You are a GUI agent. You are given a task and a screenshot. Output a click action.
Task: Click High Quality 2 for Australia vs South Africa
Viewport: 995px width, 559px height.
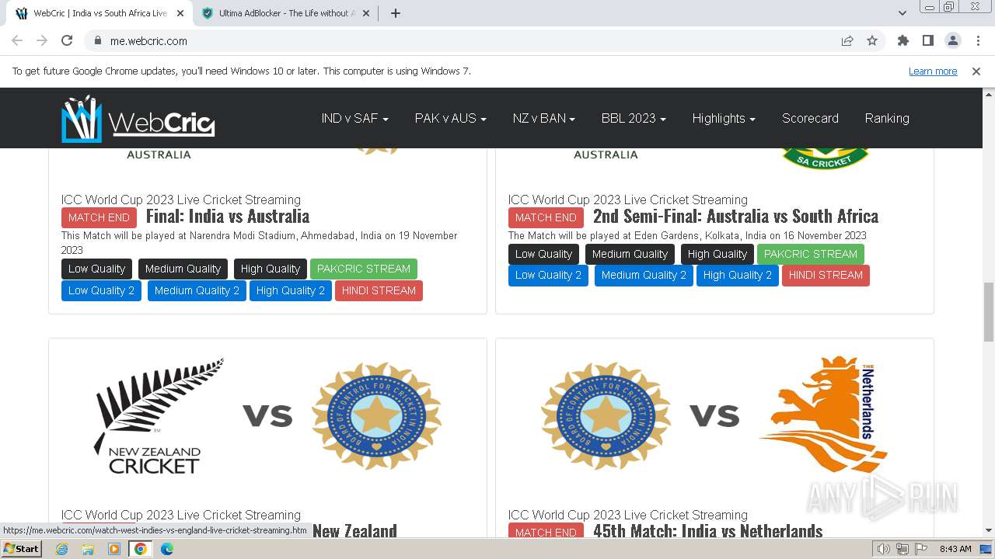[x=738, y=275]
